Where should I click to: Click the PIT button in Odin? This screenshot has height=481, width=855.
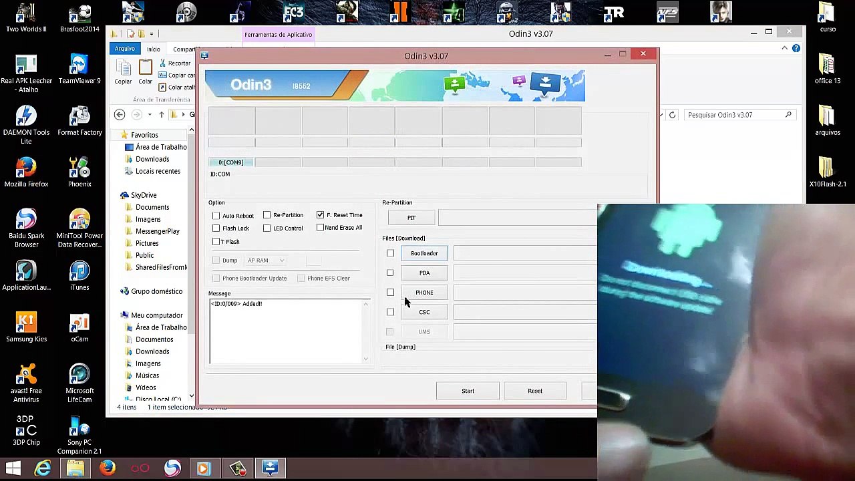(x=411, y=218)
